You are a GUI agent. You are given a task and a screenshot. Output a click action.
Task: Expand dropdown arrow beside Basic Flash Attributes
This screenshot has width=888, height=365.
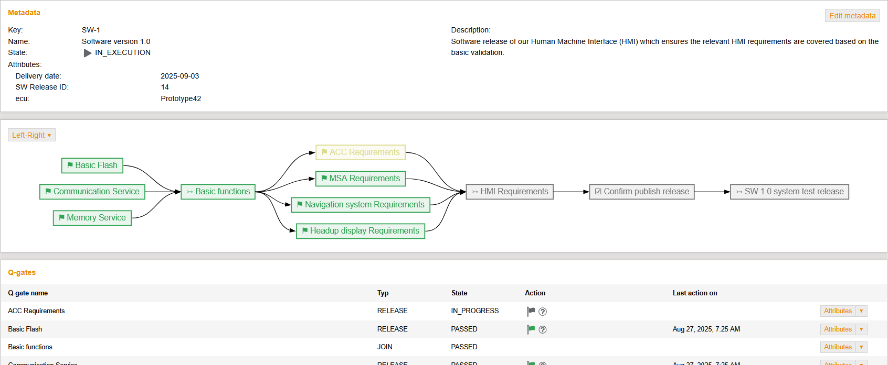click(861, 329)
